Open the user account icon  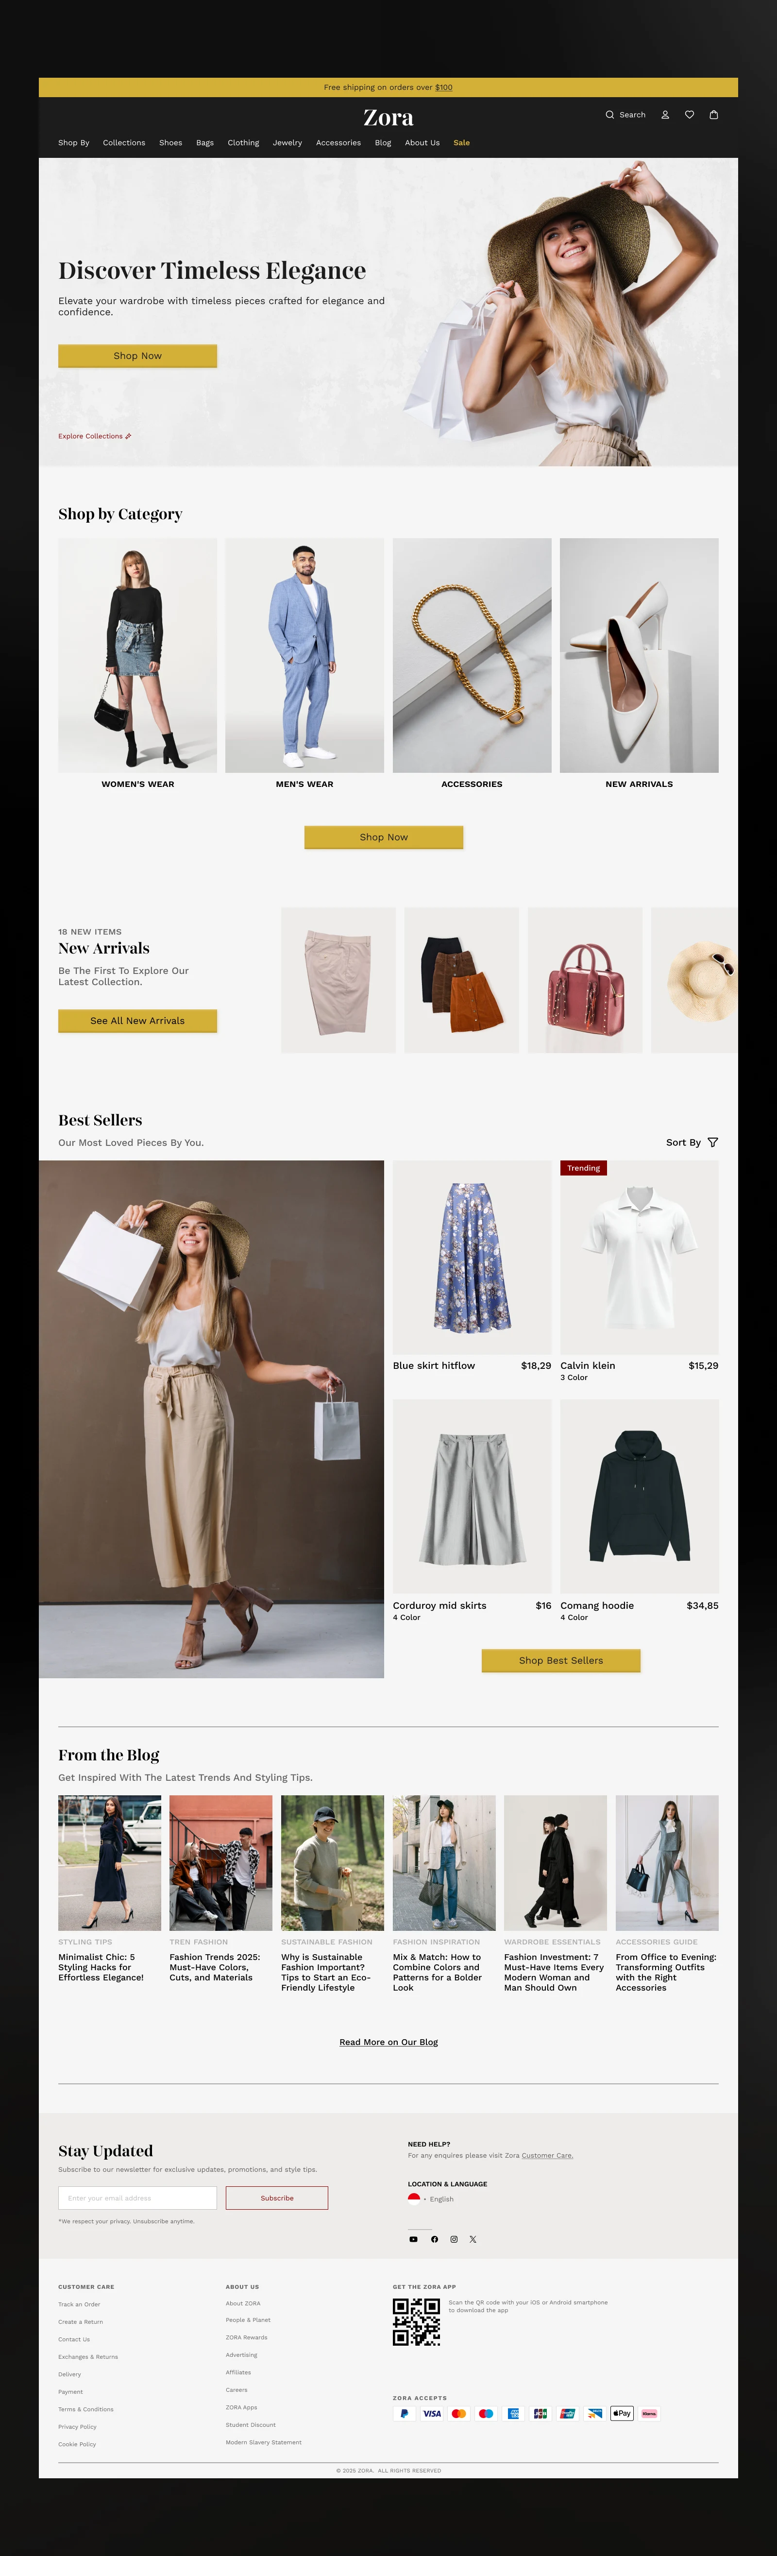coord(665,115)
